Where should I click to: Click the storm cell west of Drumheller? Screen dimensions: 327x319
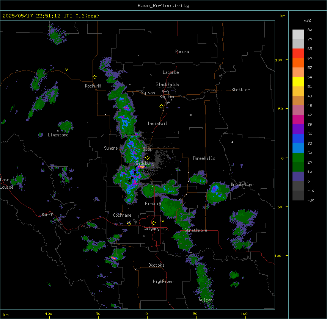(x=217, y=192)
